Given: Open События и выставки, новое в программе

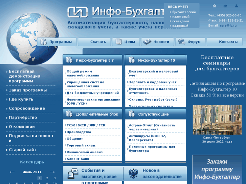Looking at the screenshot, I should [x=99, y=177].
